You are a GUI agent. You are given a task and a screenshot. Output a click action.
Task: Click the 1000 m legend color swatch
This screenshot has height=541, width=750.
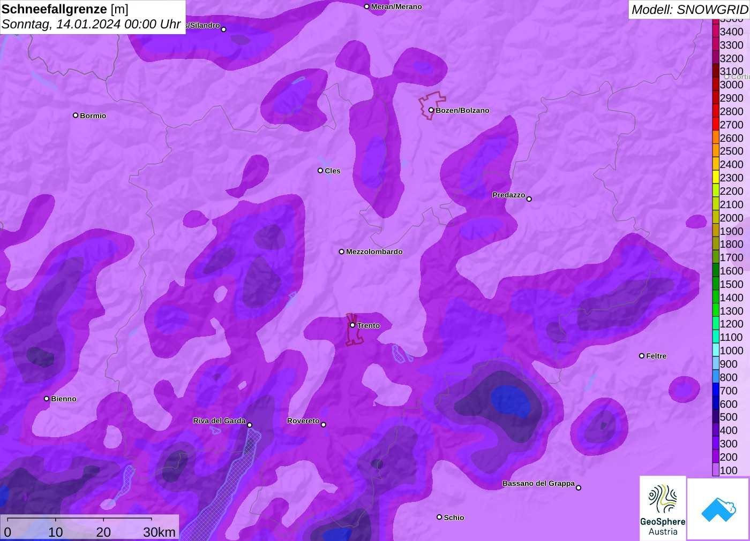[x=716, y=350]
